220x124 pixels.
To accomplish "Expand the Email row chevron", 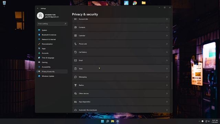I will 167,61.
